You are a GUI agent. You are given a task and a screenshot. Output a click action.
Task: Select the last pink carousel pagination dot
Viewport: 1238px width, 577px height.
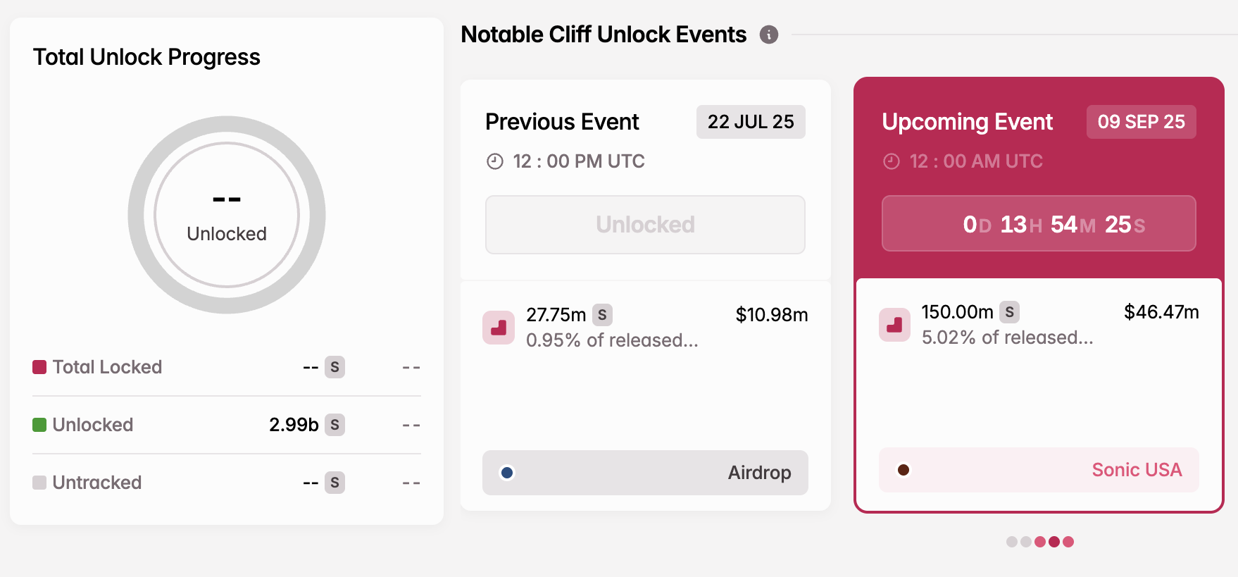pos(1068,542)
